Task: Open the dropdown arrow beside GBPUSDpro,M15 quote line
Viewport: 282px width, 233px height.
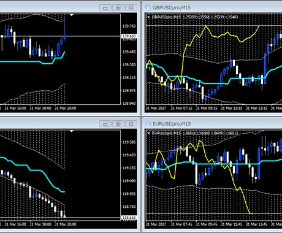Action: tap(148, 17)
